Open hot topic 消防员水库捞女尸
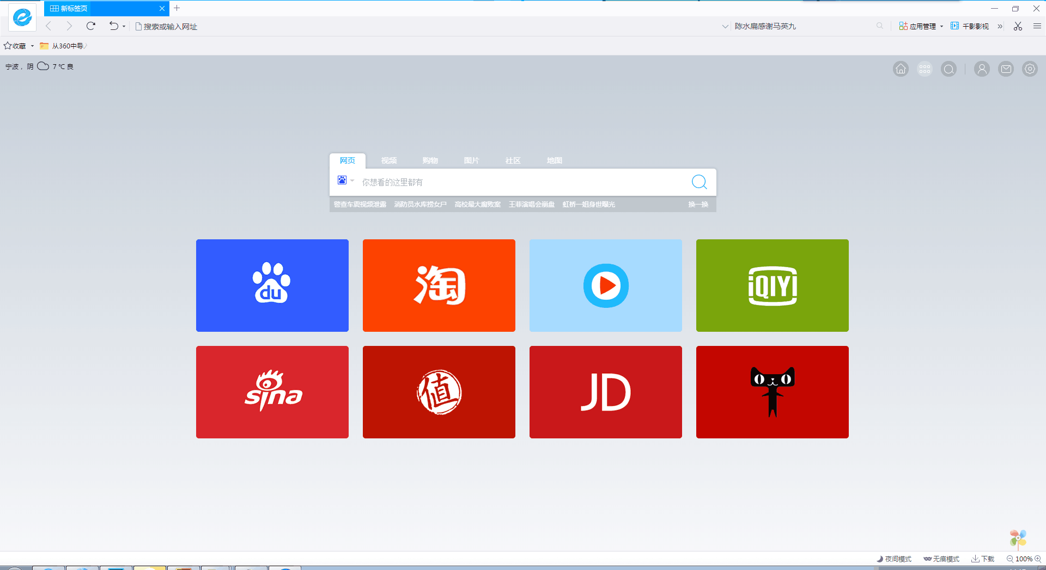 pyautogui.click(x=421, y=205)
